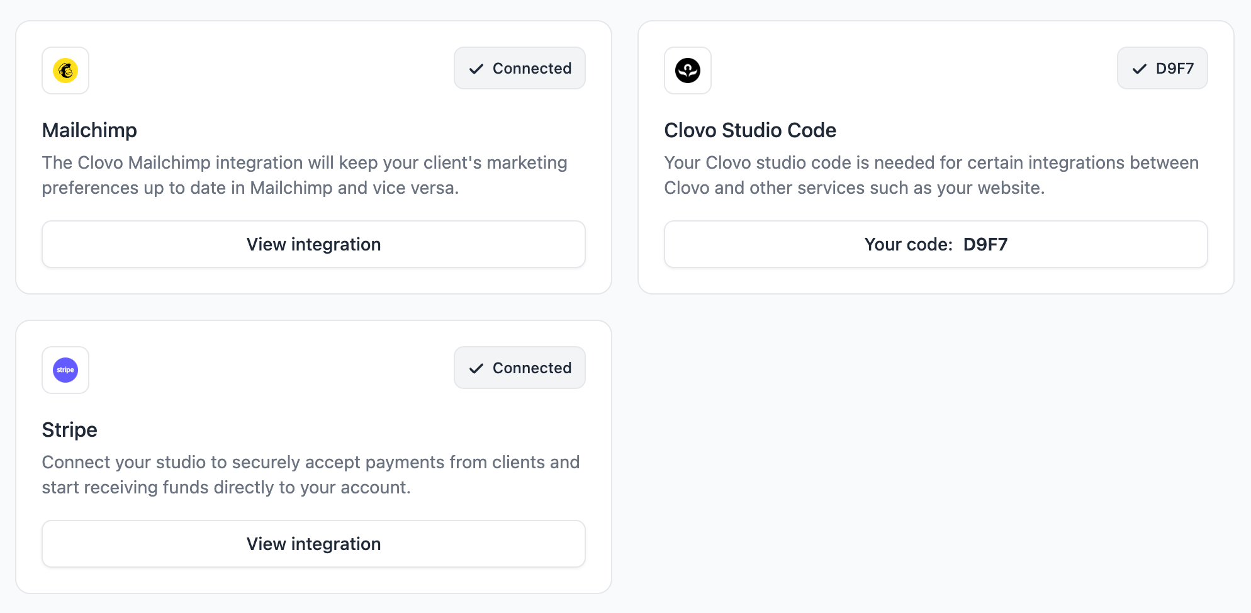Click the Stripe heading
Image resolution: width=1251 pixels, height=613 pixels.
[x=69, y=430]
